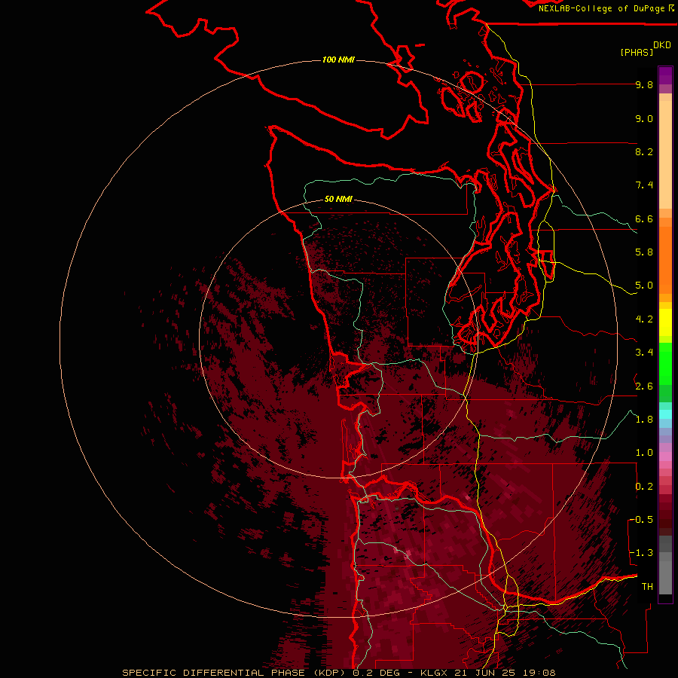
Task: Click the 0.2 legend value
Action: 644,487
